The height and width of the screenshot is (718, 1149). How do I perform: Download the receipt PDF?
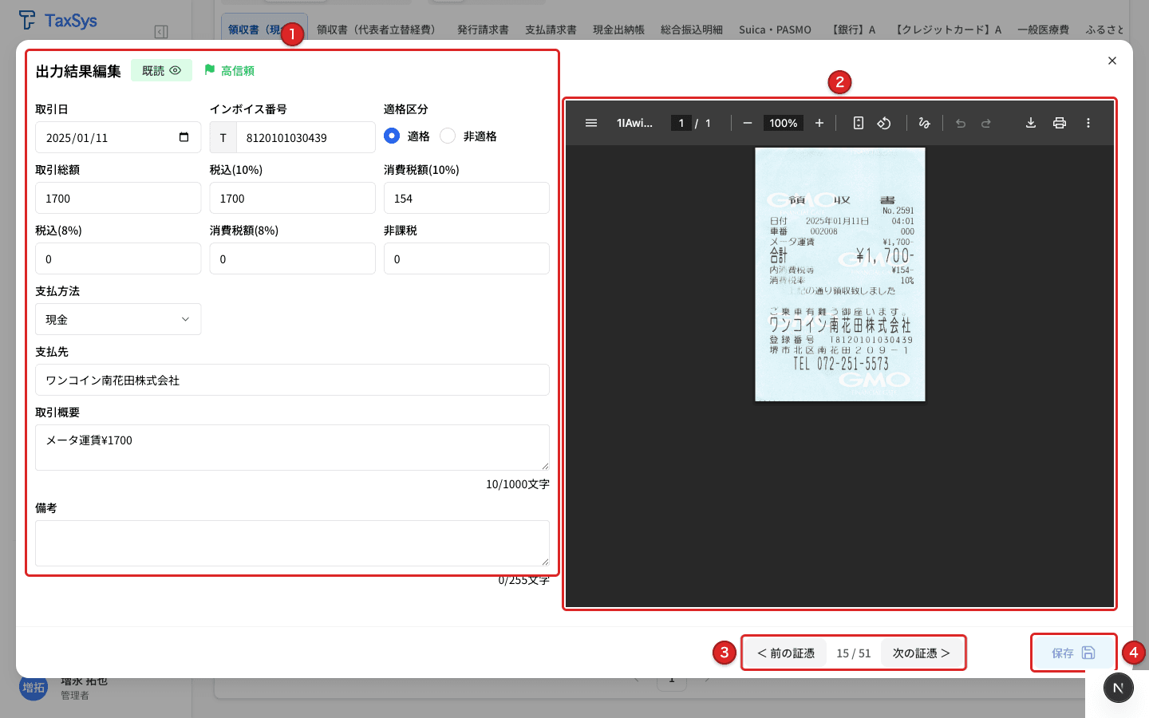1031,123
